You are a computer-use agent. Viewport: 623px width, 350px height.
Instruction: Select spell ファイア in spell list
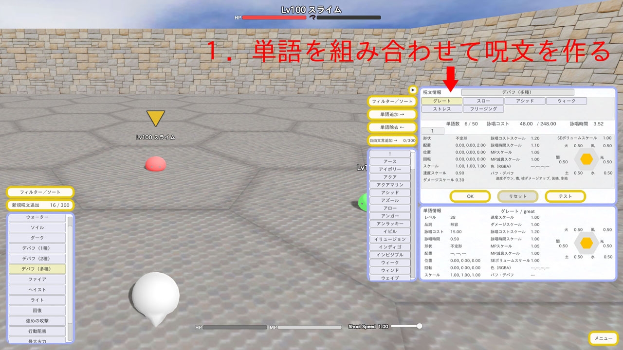tap(37, 280)
